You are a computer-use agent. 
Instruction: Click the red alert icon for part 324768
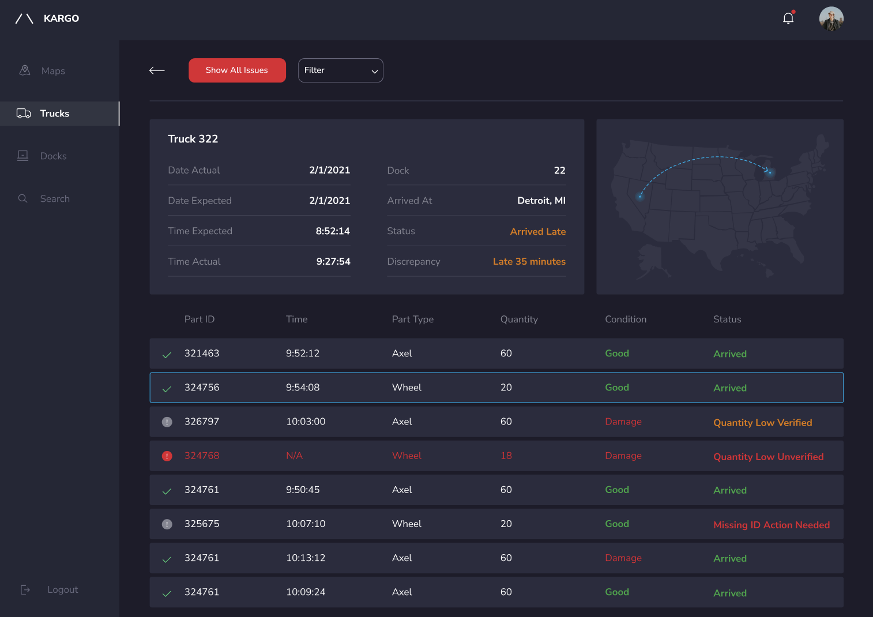pyautogui.click(x=167, y=456)
